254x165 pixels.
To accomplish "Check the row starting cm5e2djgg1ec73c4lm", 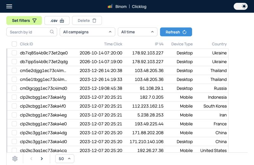I will point(14,70).
